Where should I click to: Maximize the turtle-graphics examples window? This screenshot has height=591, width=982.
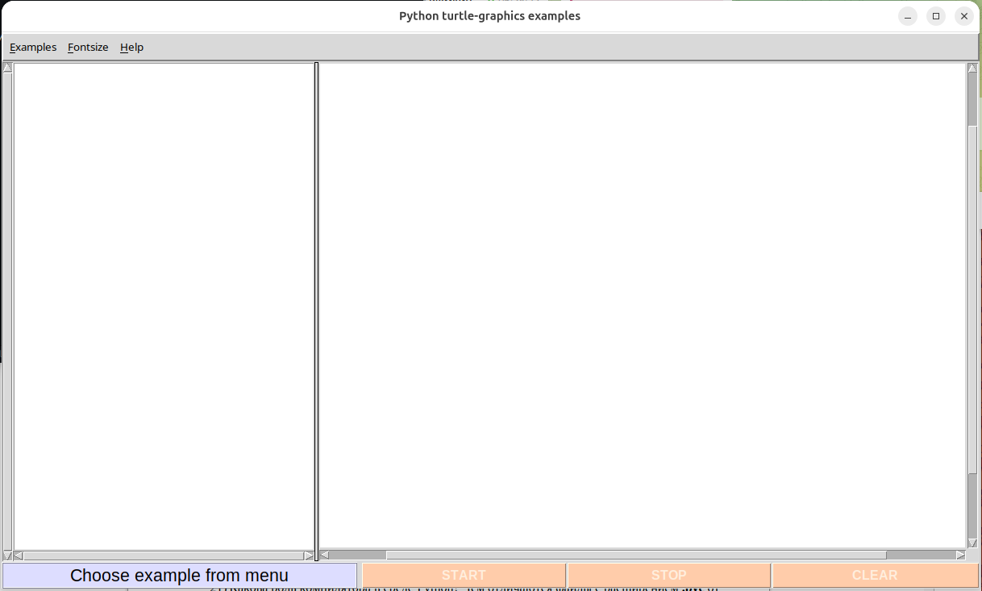point(935,16)
